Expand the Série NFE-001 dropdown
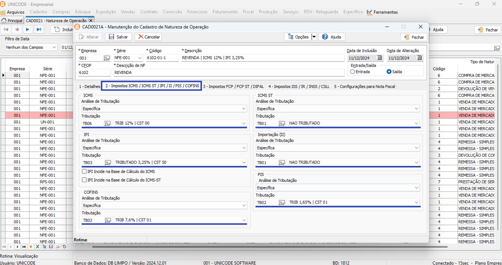Screen dimensions: 502x265 pos(139,58)
